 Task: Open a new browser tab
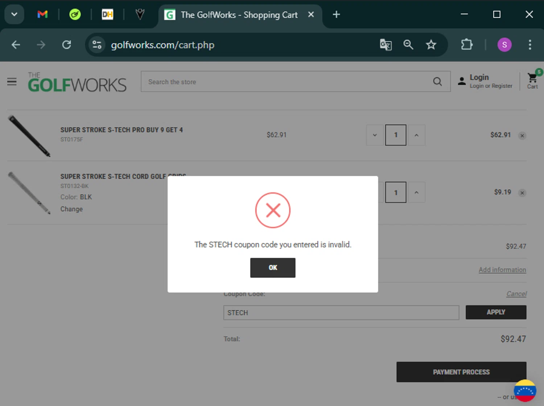pyautogui.click(x=336, y=14)
